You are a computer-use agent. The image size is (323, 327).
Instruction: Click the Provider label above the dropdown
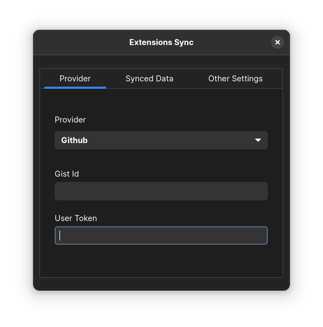[70, 120]
